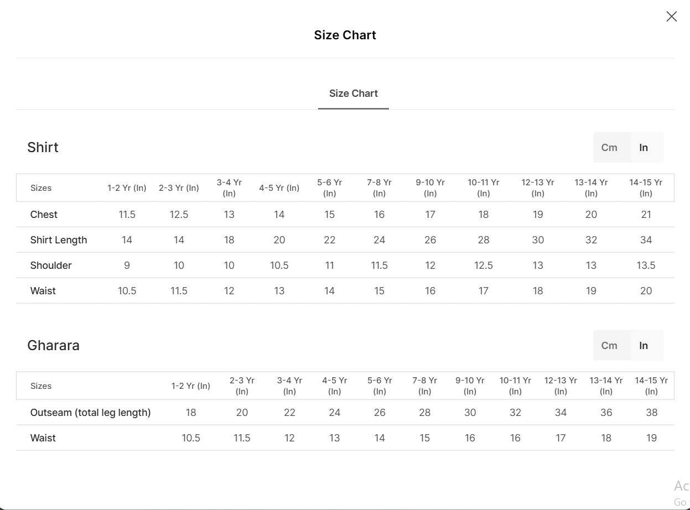Select In units for Gharara table

coord(644,346)
